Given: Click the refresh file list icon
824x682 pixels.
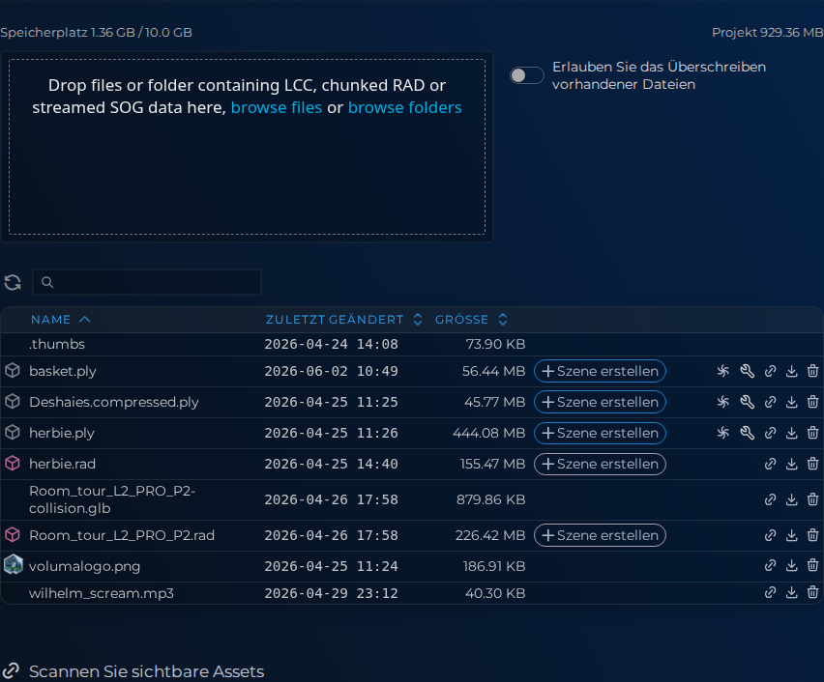Looking at the screenshot, I should [13, 282].
